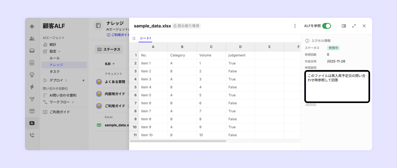Open the team members icon in sidebar
This screenshot has height=168, width=397.
point(32,39)
